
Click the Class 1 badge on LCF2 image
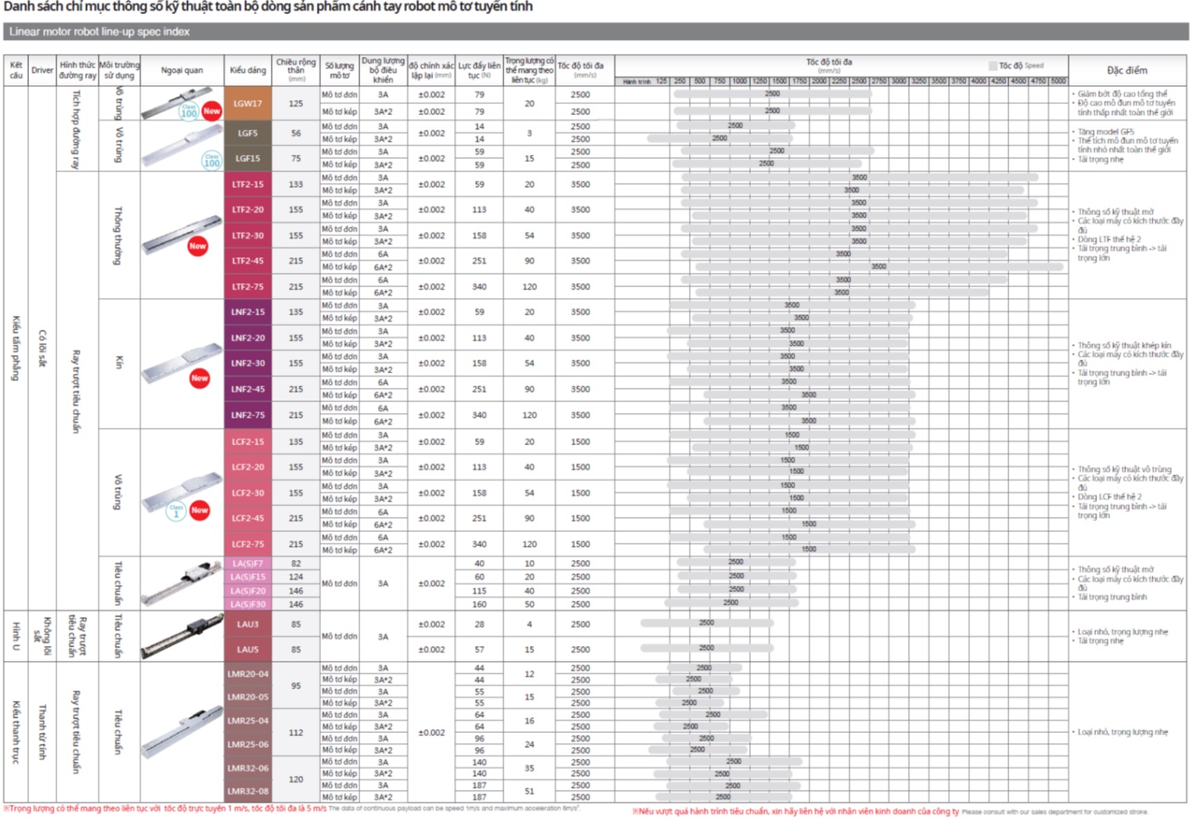pyautogui.click(x=176, y=512)
